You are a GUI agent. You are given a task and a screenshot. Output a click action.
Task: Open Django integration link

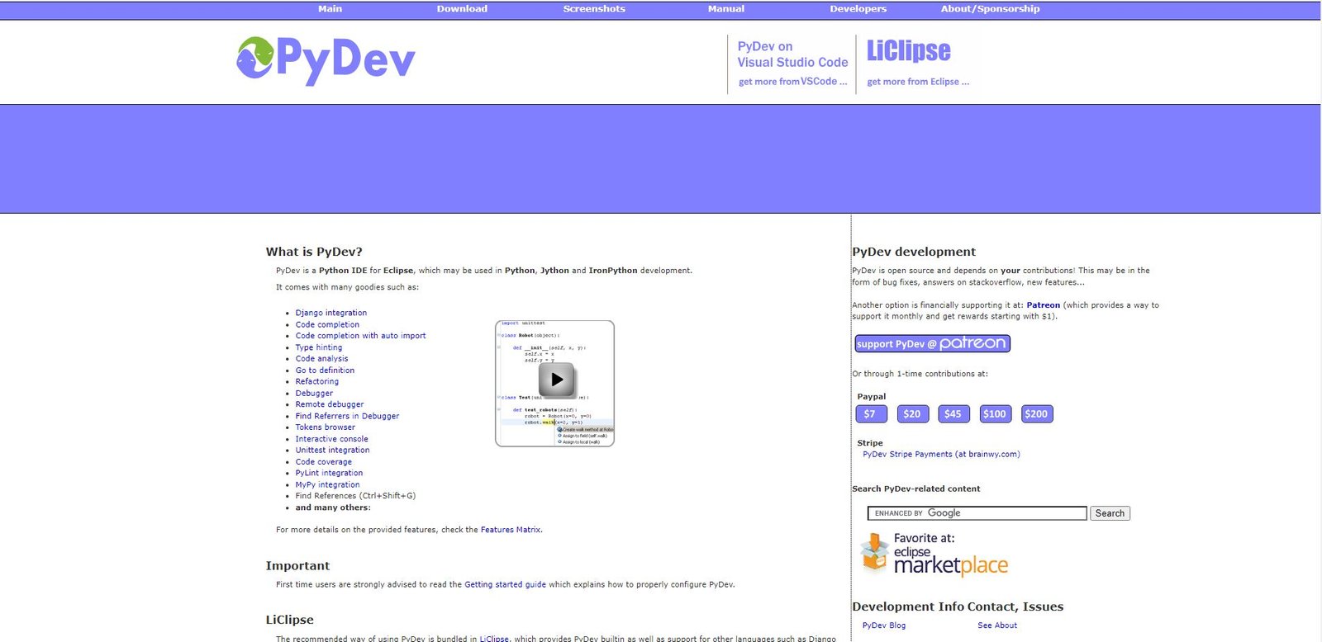pyautogui.click(x=331, y=313)
